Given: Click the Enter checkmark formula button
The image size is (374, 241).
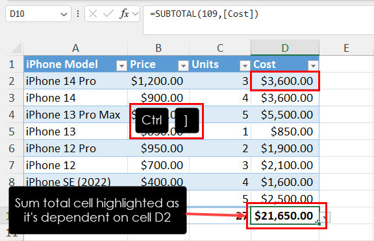Looking at the screenshot, I should point(108,14).
